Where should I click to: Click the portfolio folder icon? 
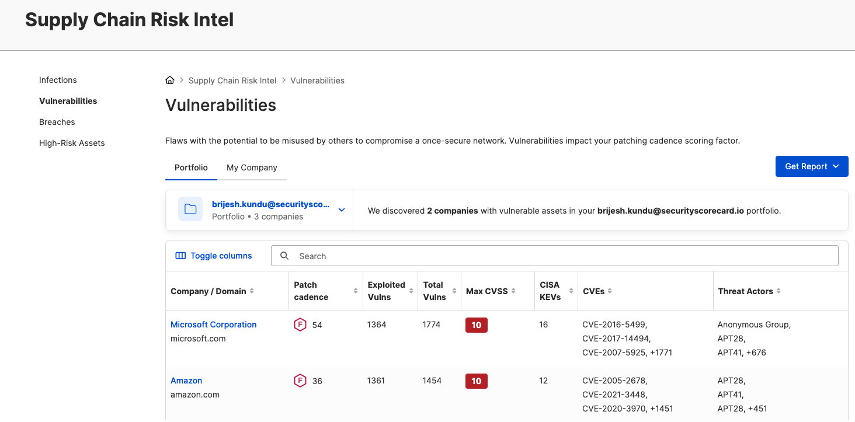[190, 210]
